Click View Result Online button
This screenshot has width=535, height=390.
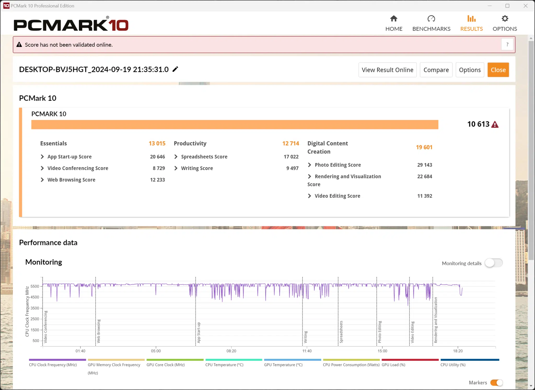[387, 70]
